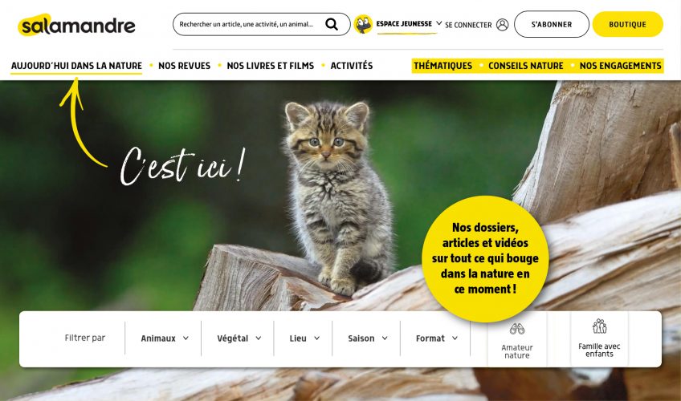Open the Lieu filter dropdown
This screenshot has width=681, height=401.
click(304, 338)
